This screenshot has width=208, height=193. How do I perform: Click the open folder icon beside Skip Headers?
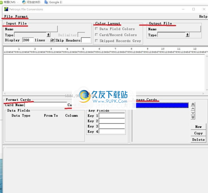[x=52, y=40]
